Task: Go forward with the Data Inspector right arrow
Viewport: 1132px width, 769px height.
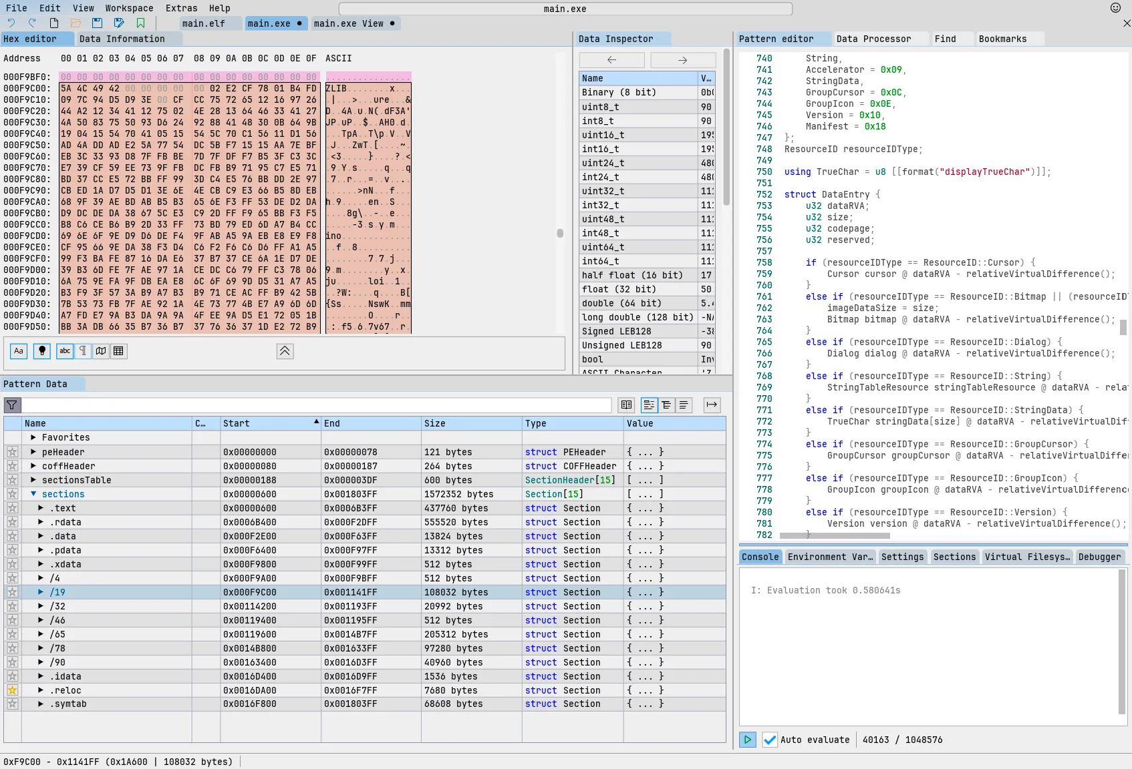Action: click(682, 60)
